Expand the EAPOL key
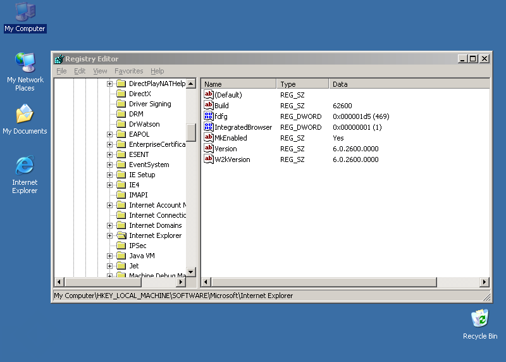The image size is (506, 362). coord(109,134)
